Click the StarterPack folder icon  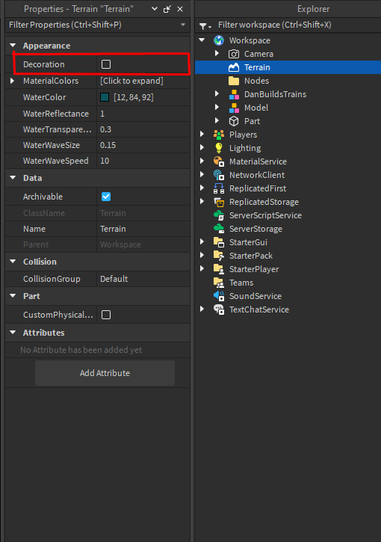(219, 256)
